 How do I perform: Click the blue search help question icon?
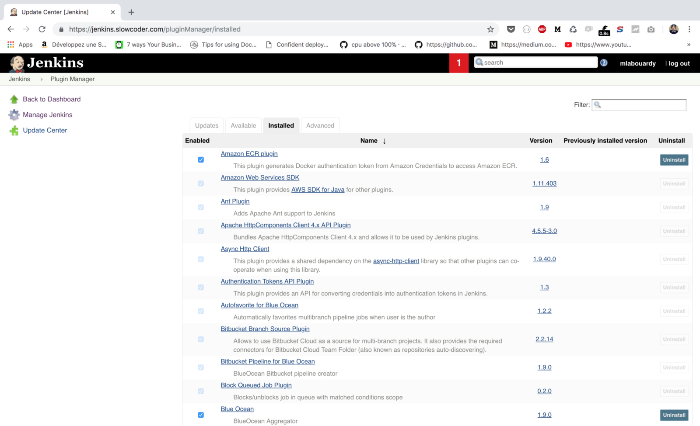[604, 63]
